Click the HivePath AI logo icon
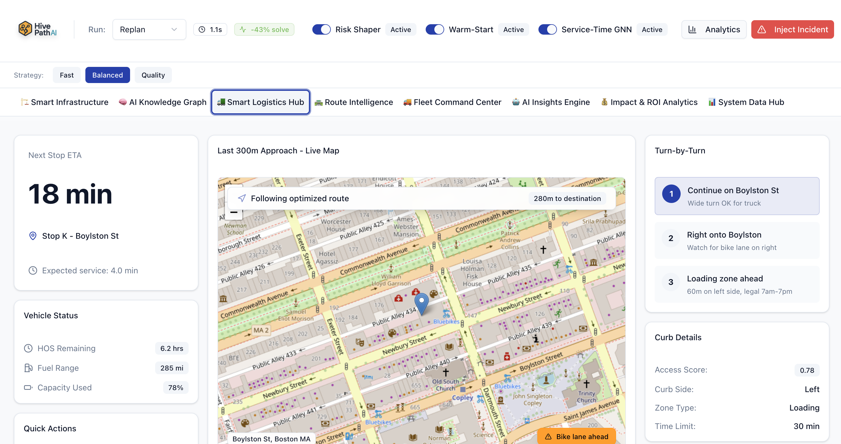 25,29
